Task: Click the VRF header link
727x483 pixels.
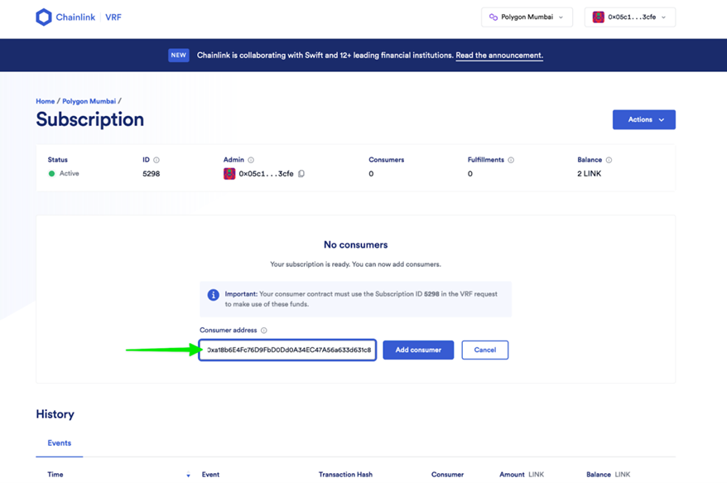Action: [113, 17]
